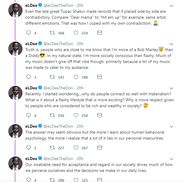The height and width of the screenshot is (182, 184).
Task: Direct message the Tupac Shakur tweet
Action: click(x=100, y=33)
